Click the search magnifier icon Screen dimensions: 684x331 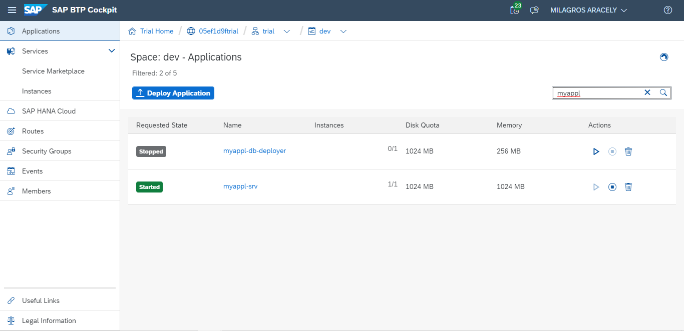[x=663, y=92]
